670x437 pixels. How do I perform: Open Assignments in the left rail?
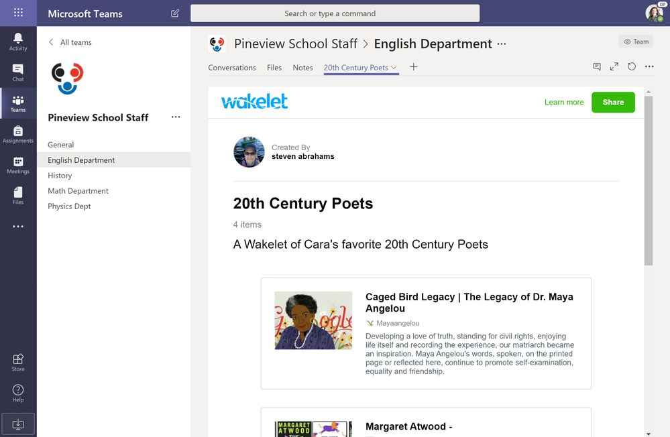pyautogui.click(x=18, y=134)
